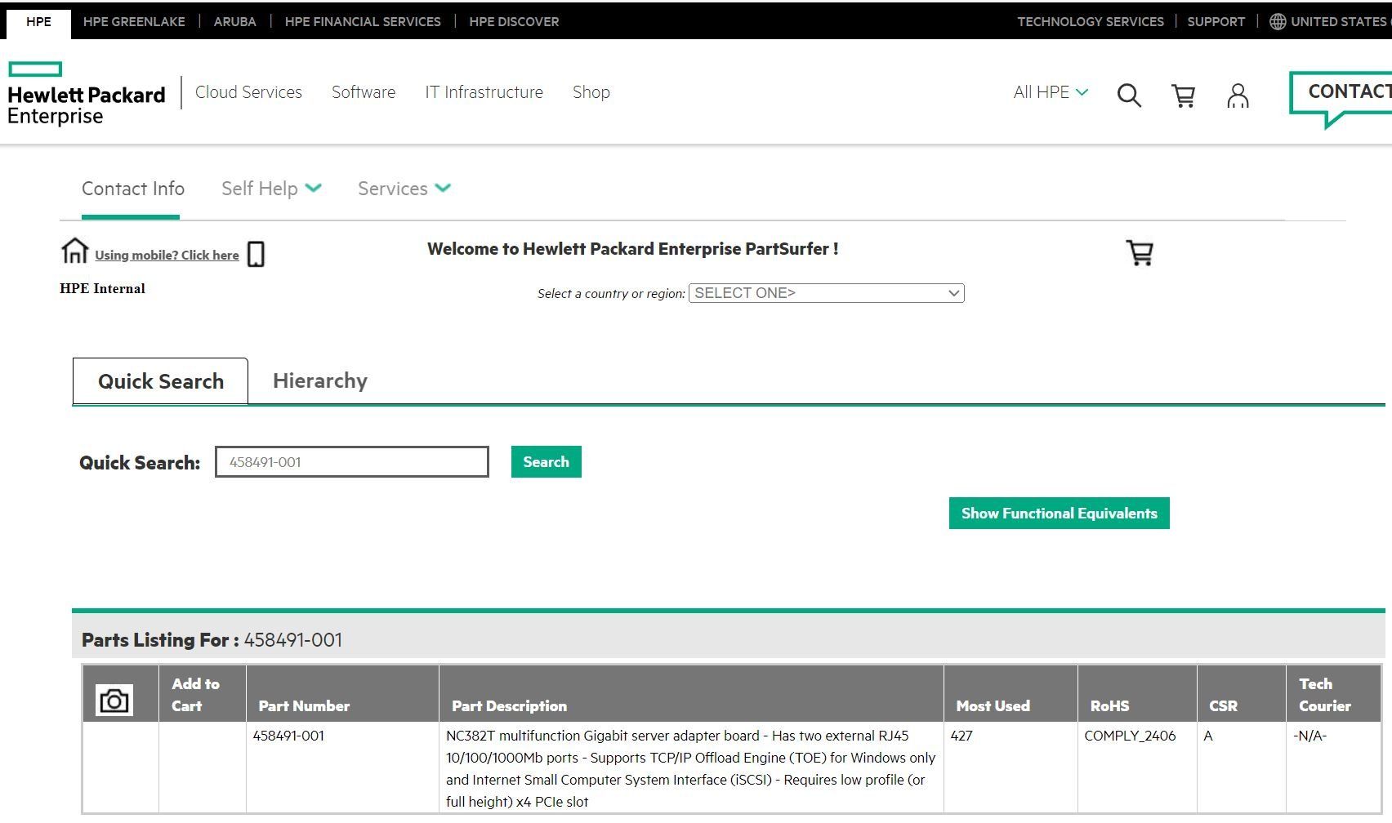
Task: Click the Quick Search input field
Action: click(x=352, y=462)
